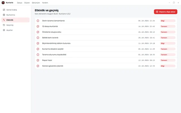Click the Tamam badge for Tarama oturumu kaydedildi

(168, 55)
